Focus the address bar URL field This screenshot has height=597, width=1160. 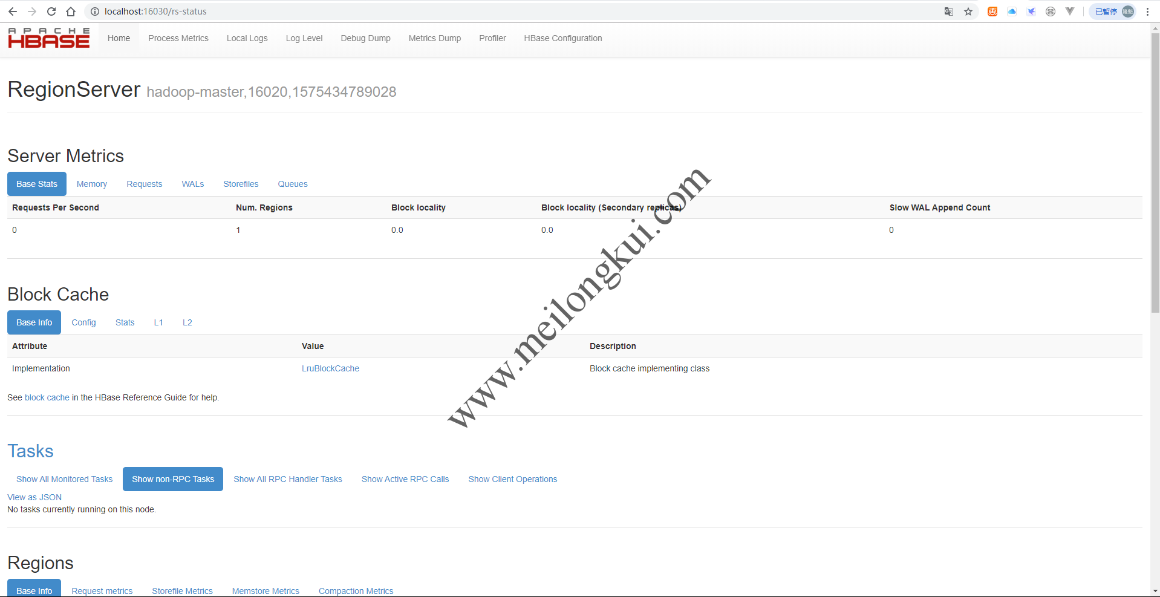[514, 11]
